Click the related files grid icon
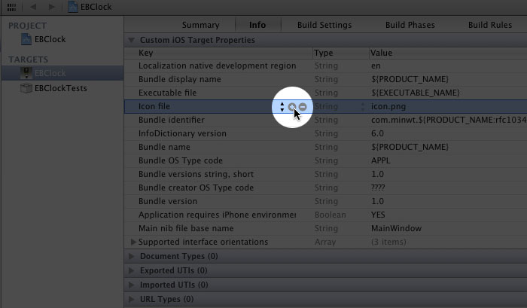This screenshot has width=527, height=308. coord(11,7)
